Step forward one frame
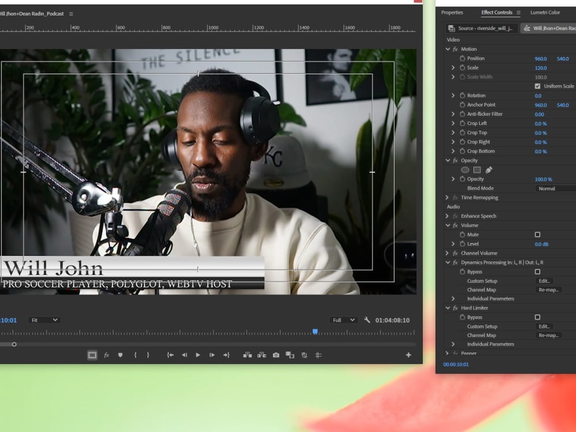 coord(212,355)
